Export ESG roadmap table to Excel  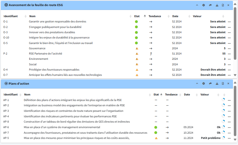(x=223, y=5)
